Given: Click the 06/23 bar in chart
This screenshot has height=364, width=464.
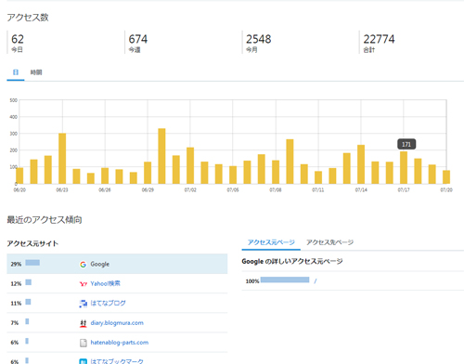Looking at the screenshot, I should (x=62, y=159).
